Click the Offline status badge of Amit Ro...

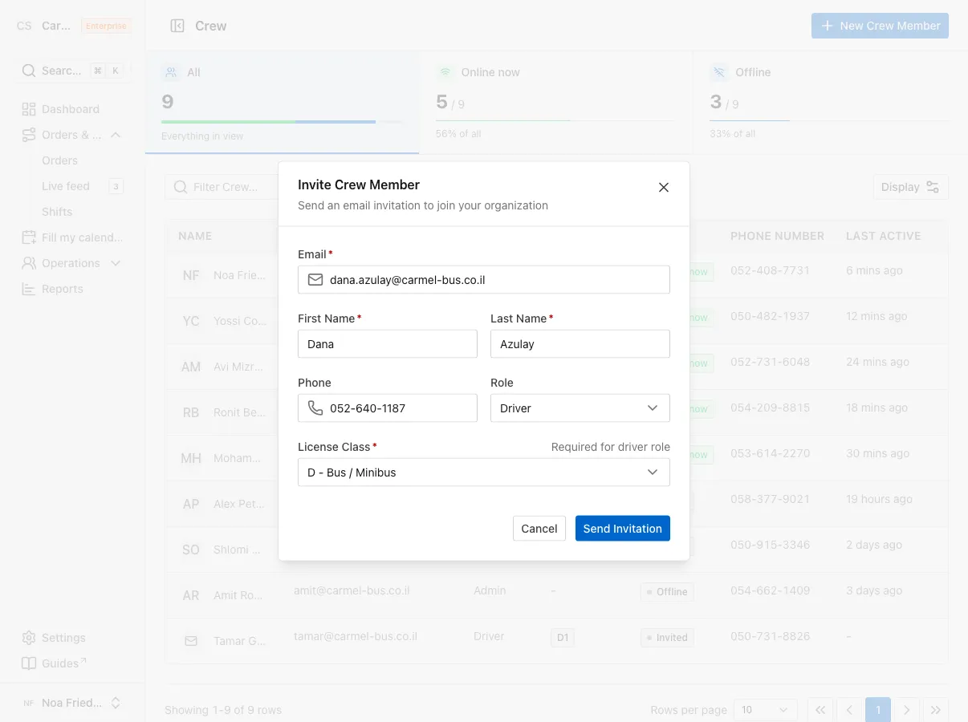[667, 592]
